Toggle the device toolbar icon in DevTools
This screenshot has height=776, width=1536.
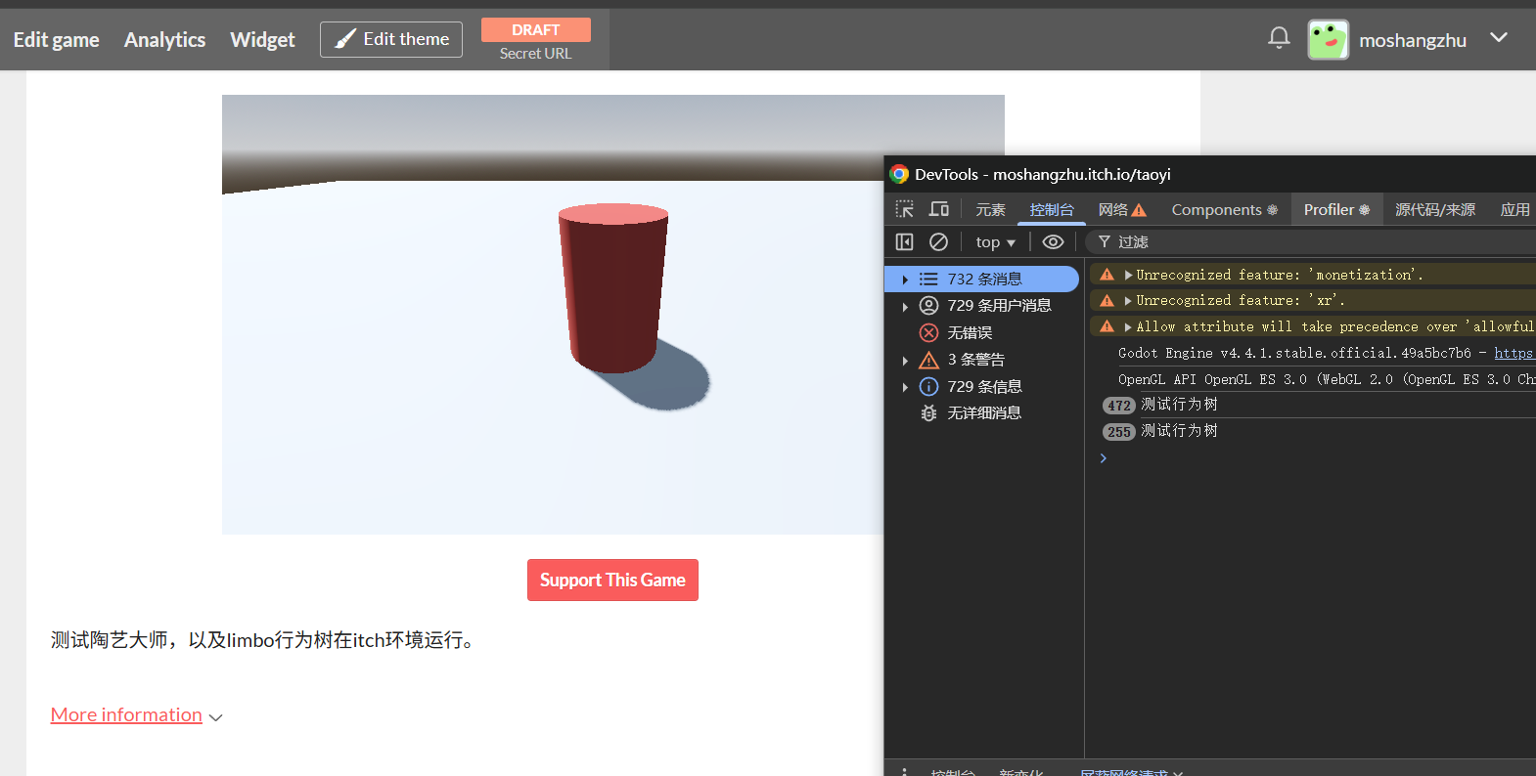939,209
